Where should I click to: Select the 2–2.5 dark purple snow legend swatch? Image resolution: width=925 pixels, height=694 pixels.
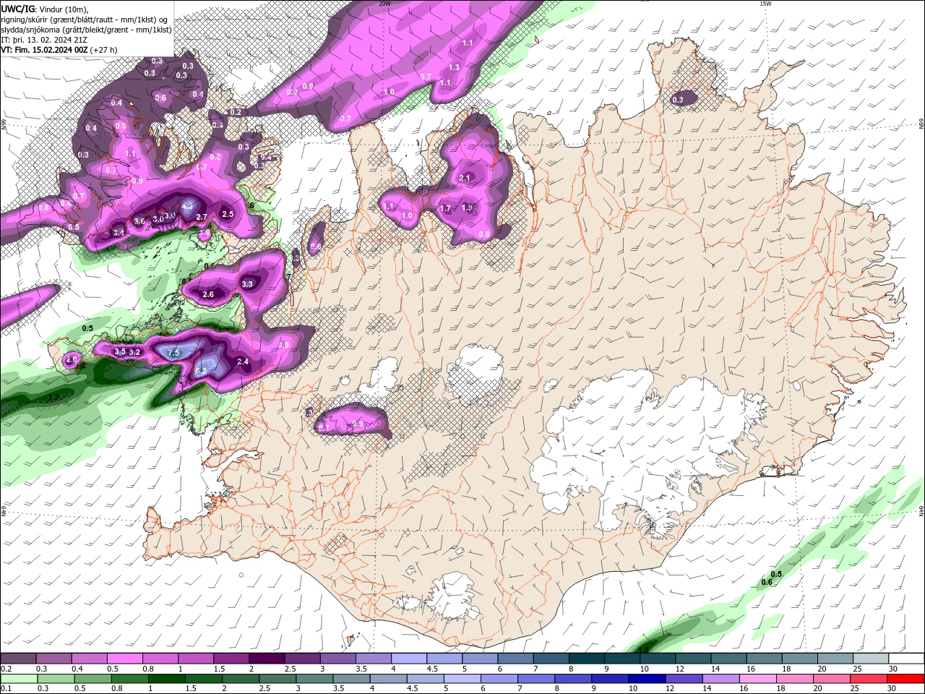tap(267, 659)
